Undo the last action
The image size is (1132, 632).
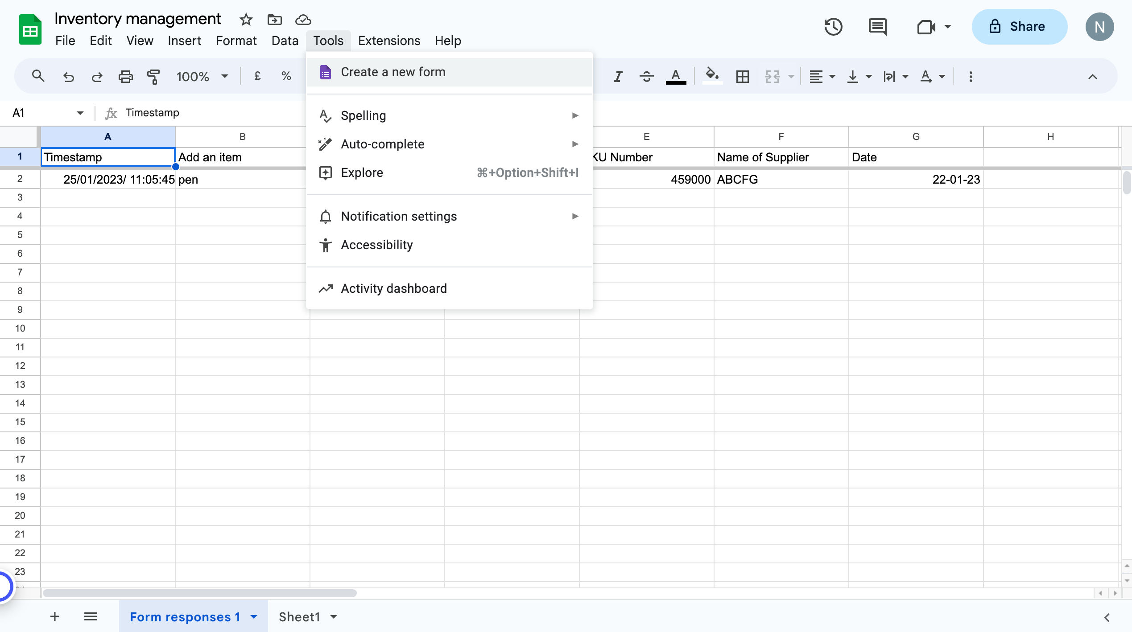pos(69,76)
